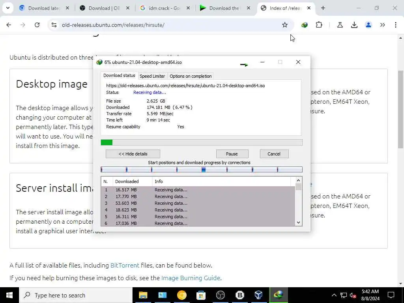The width and height of the screenshot is (404, 303).
Task: Close the IDM download dialog
Action: 298,62
